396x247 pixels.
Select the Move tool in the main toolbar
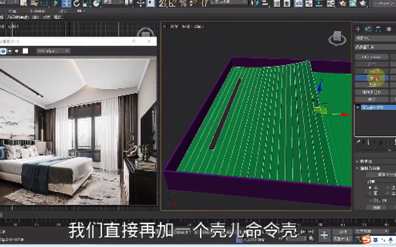coord(67,3)
